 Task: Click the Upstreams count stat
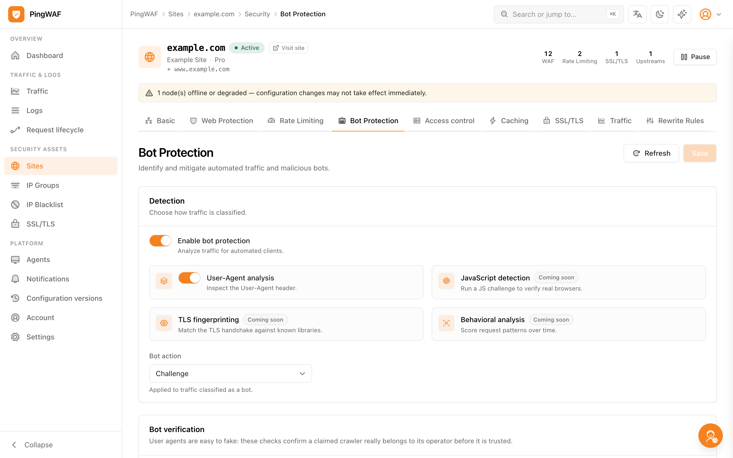650,57
